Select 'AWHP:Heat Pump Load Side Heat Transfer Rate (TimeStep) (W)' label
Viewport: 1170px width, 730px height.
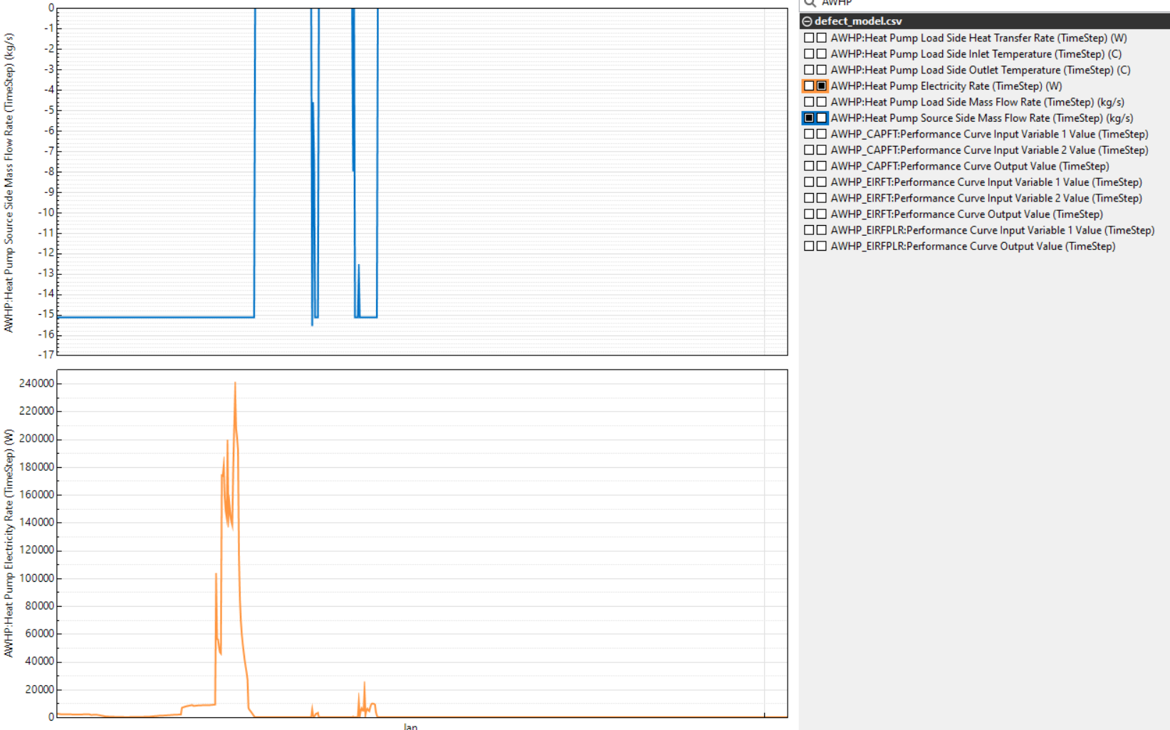coord(978,38)
